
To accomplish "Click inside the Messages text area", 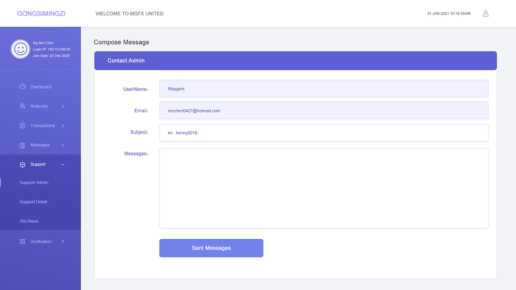I will [324, 188].
